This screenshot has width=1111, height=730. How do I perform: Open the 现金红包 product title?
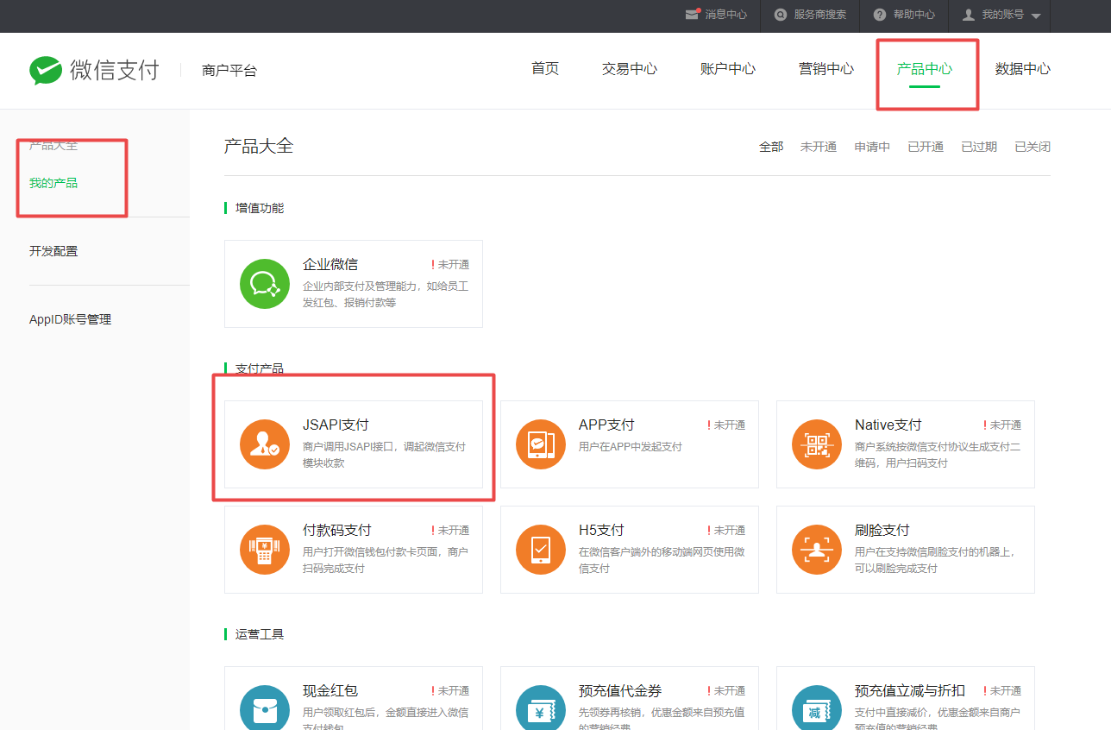coord(330,691)
